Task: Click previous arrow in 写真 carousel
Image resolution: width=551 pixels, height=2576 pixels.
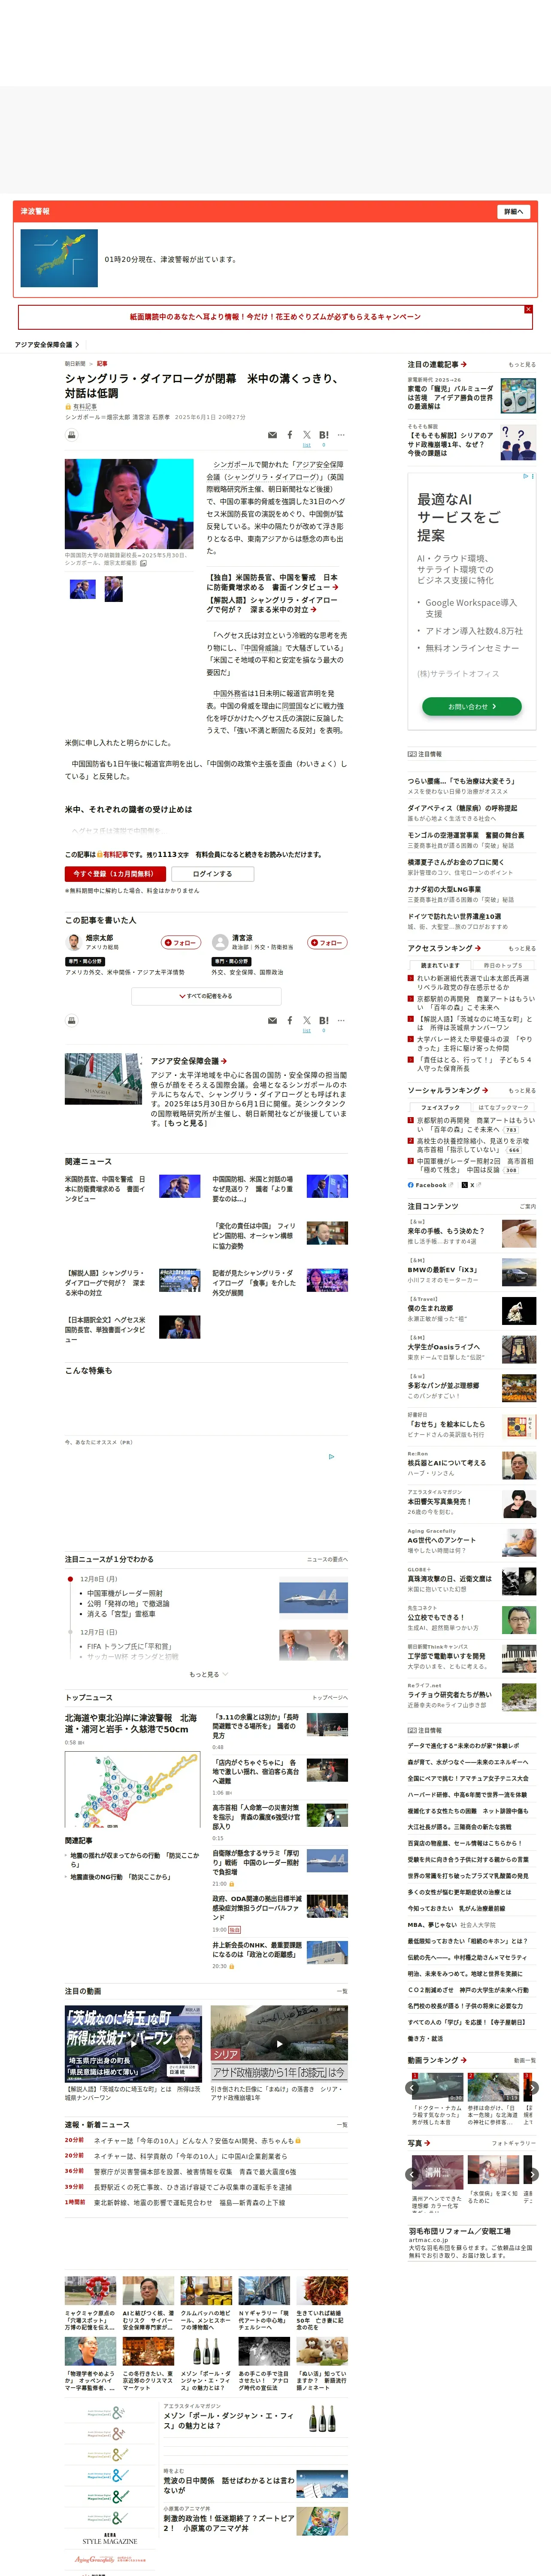Action: click(x=412, y=2174)
